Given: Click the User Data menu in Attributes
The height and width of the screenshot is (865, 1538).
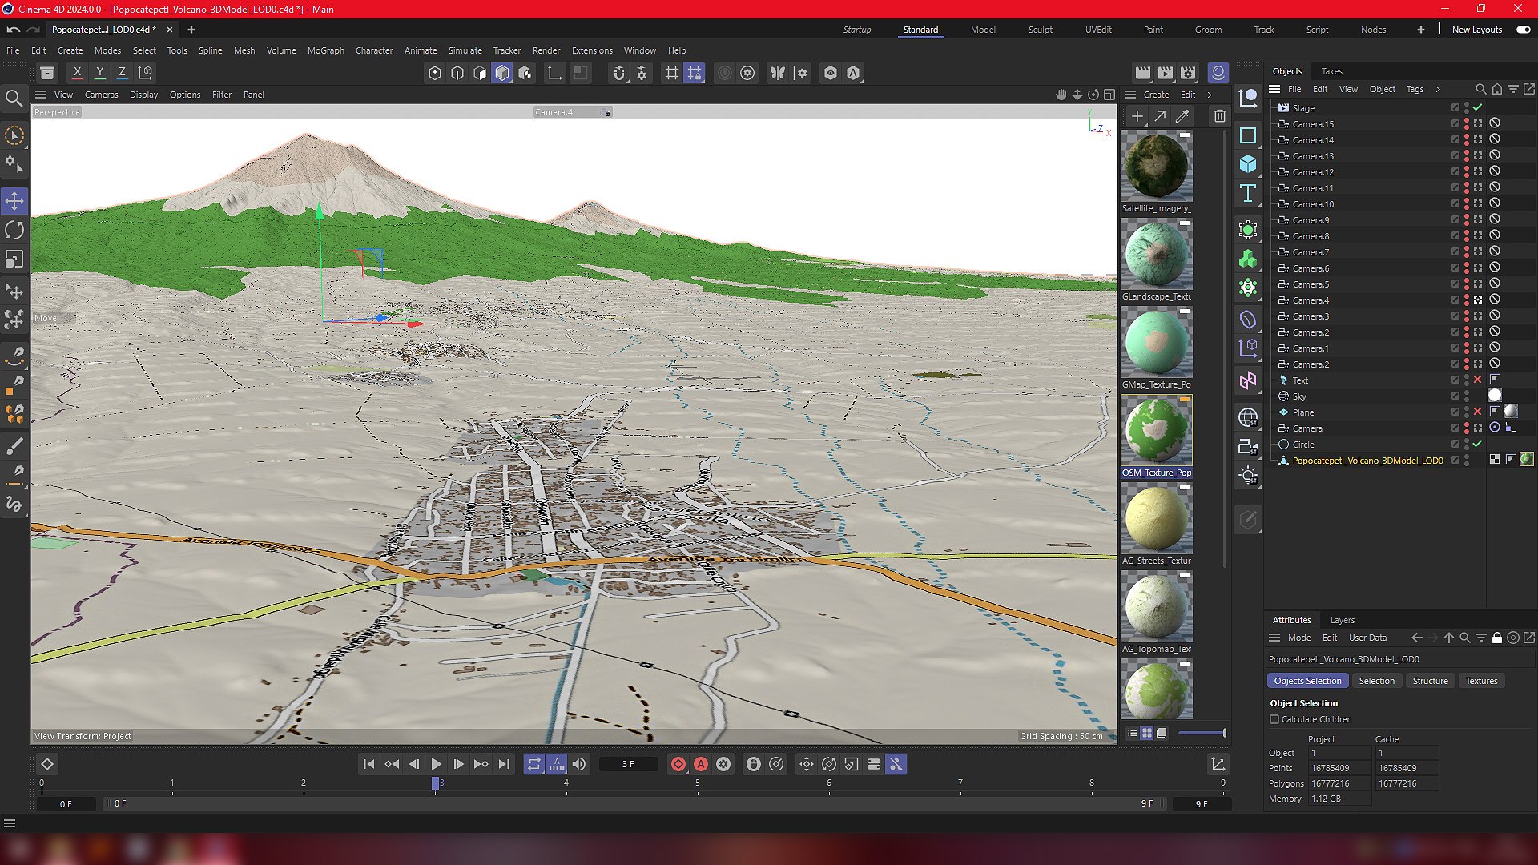Looking at the screenshot, I should click(x=1367, y=638).
